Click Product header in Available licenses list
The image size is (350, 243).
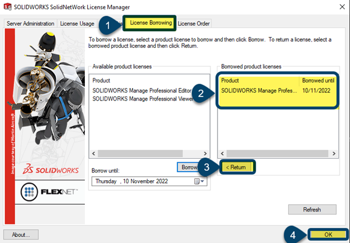(101, 81)
